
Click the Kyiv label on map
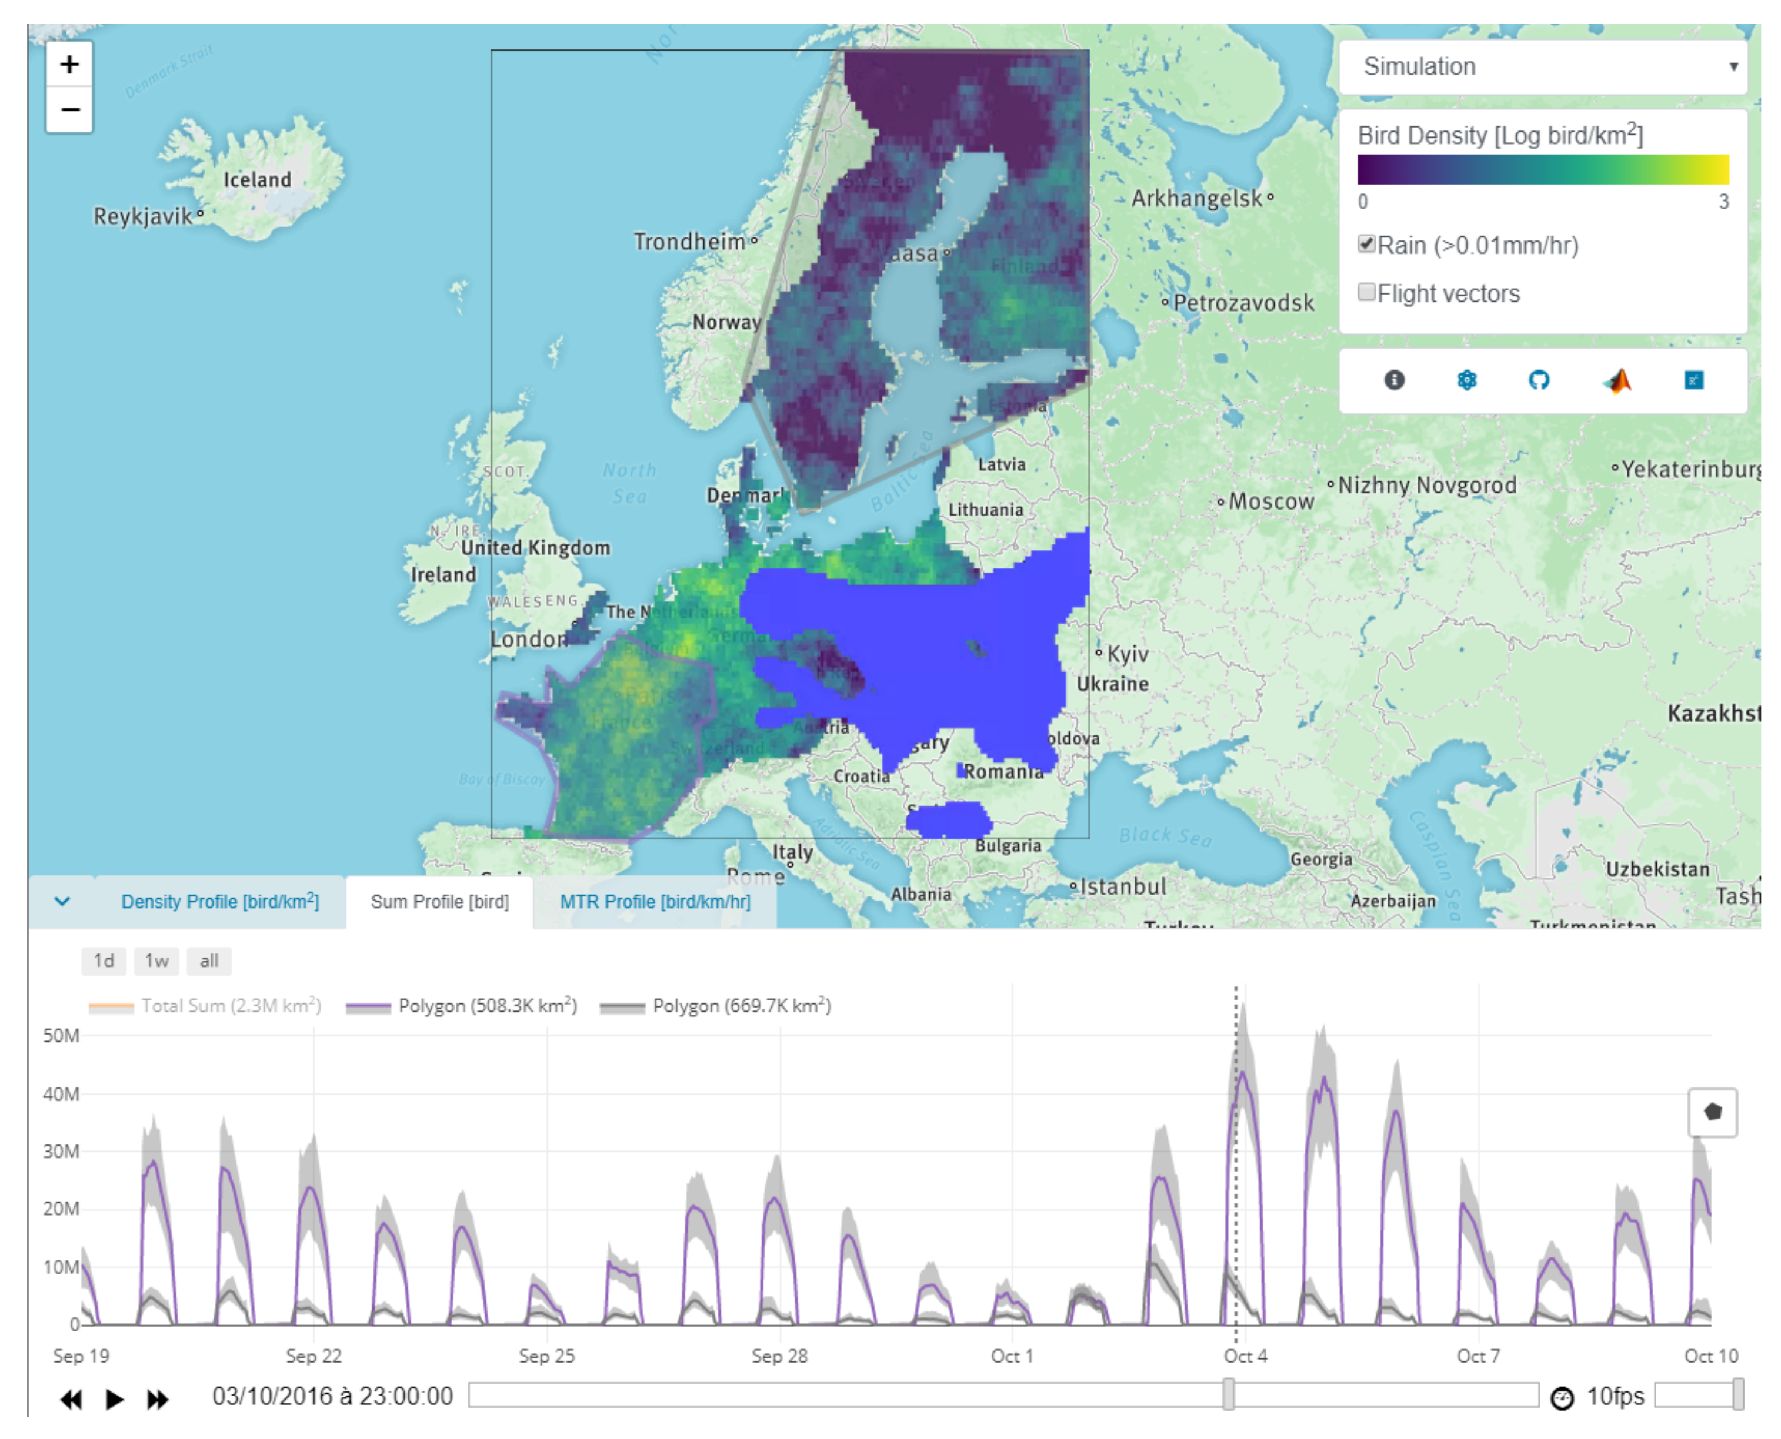tap(1128, 654)
